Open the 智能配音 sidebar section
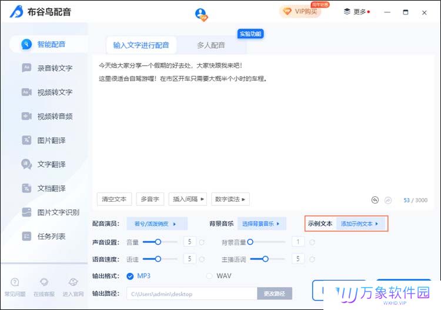The width and height of the screenshot is (441, 310). tap(48, 44)
